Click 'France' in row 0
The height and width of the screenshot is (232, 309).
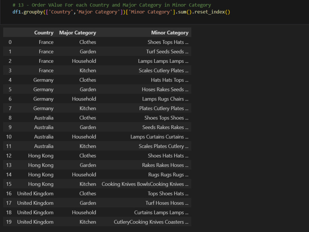[46, 42]
